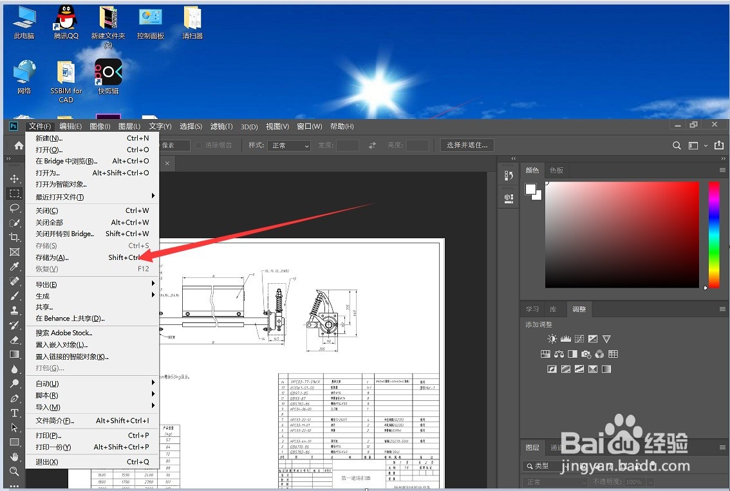
Task: Select the Zoom tool in toolbar
Action: pyautogui.click(x=14, y=471)
